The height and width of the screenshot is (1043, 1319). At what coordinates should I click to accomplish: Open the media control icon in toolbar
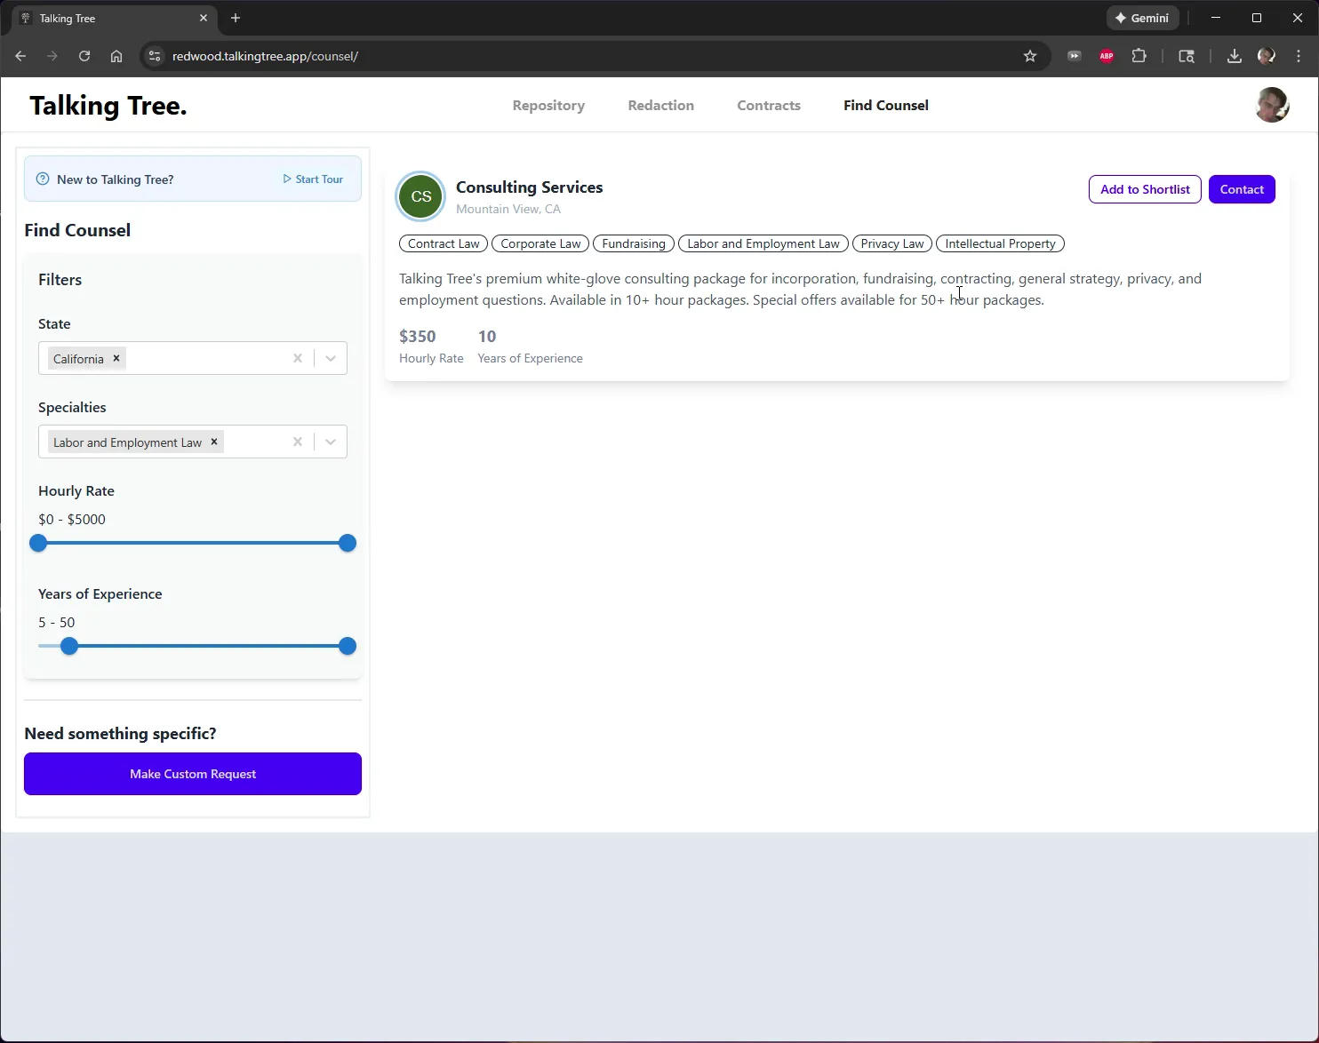pos(1075,56)
